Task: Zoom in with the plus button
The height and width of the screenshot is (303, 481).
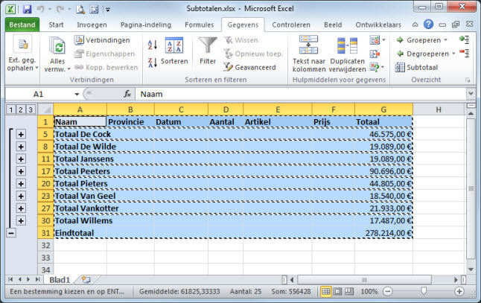Action: pos(459,291)
